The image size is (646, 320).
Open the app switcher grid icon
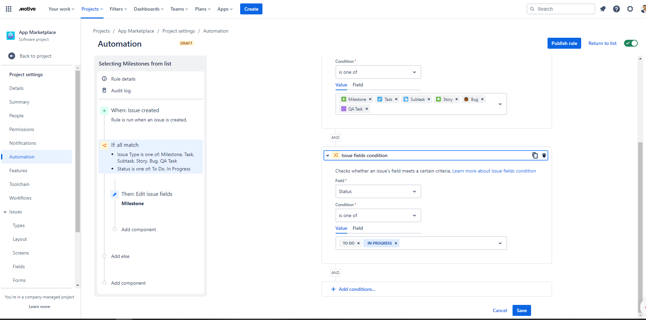click(9, 9)
